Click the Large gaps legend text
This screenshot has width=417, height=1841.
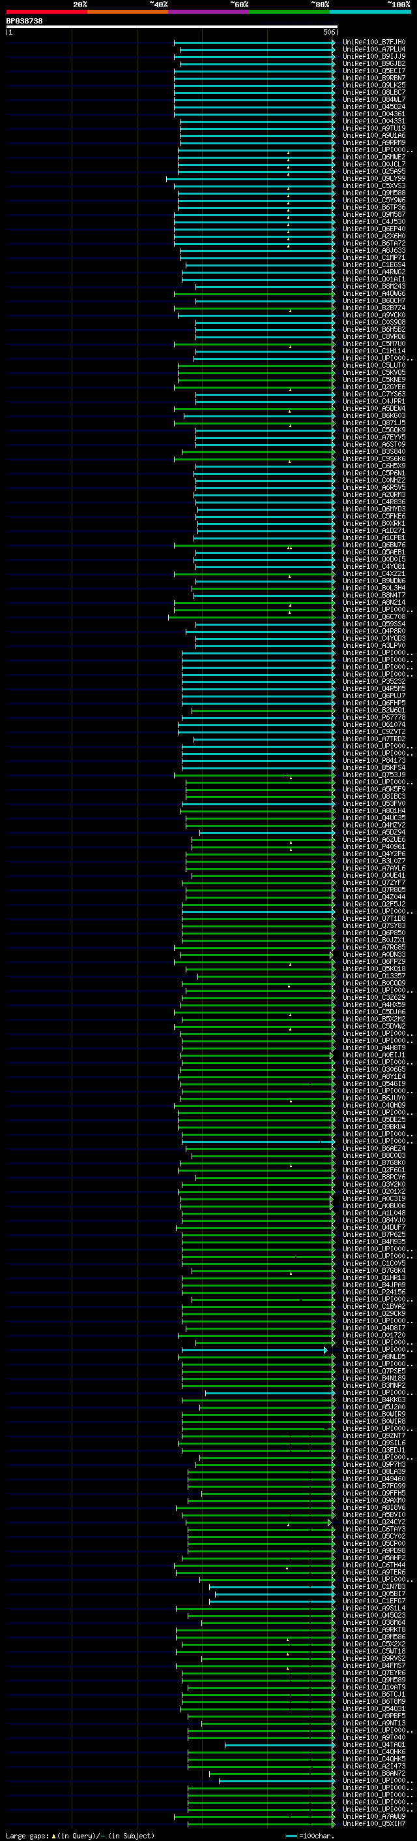pyautogui.click(x=28, y=1836)
